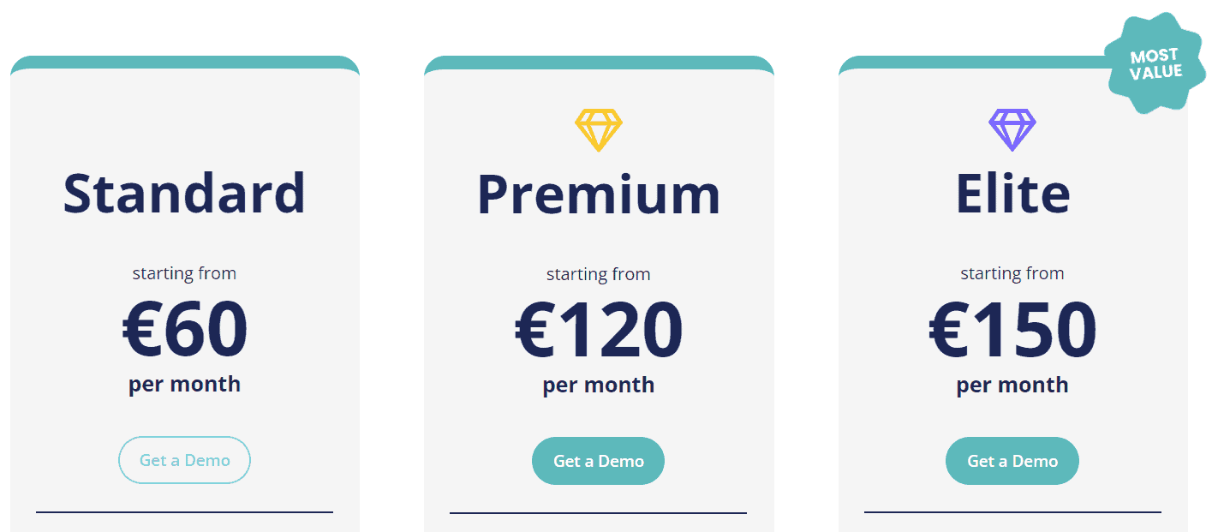Select the €120 price text

(x=598, y=330)
